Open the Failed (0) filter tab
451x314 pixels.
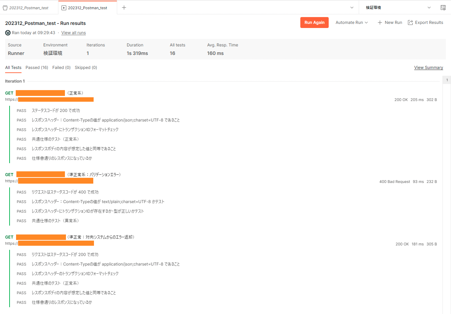tap(61, 67)
